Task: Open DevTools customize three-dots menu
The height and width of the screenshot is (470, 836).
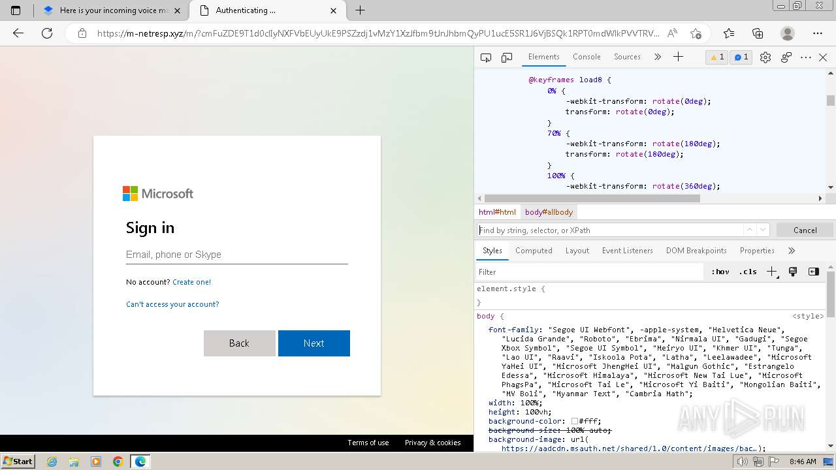Action: click(x=806, y=57)
